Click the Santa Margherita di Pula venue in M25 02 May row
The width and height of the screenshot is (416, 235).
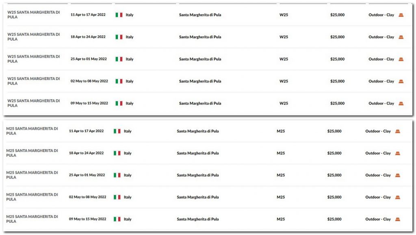[x=198, y=197]
